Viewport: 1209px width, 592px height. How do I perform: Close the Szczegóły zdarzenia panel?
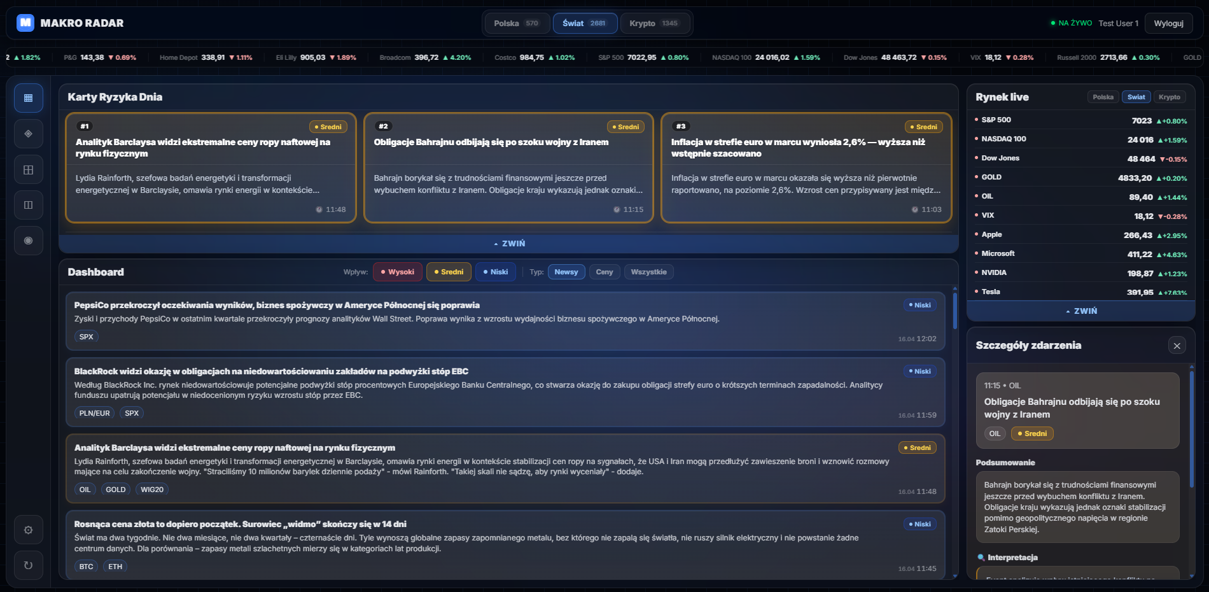pyautogui.click(x=1177, y=346)
